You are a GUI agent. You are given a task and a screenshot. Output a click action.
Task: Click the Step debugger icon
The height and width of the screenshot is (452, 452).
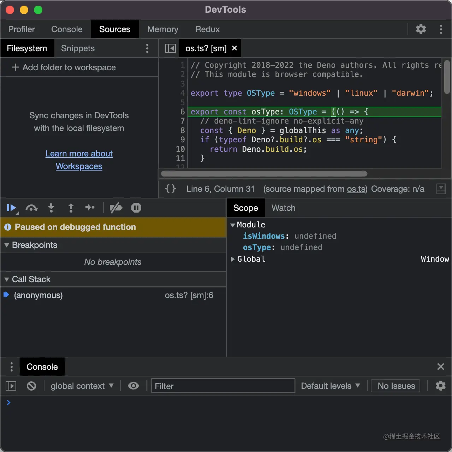coord(90,208)
